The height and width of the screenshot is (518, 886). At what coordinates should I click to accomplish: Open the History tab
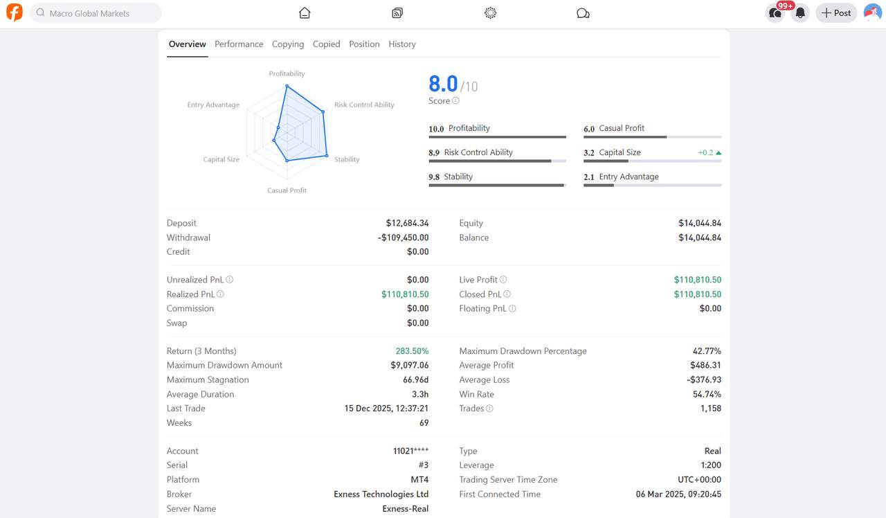pyautogui.click(x=402, y=44)
